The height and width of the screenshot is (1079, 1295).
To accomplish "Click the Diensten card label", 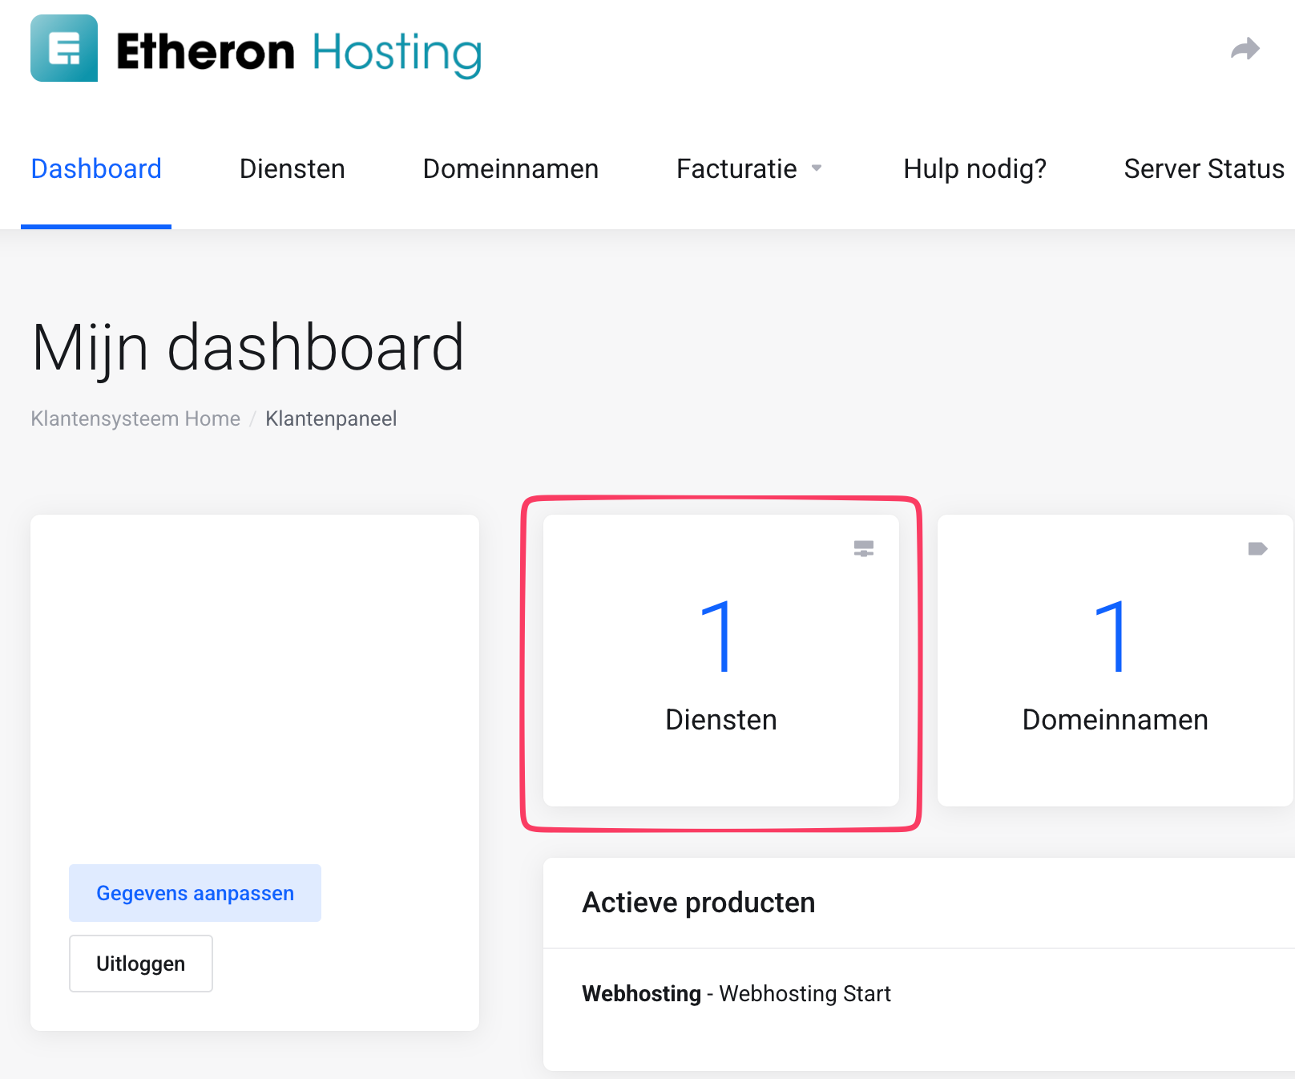I will 720,720.
